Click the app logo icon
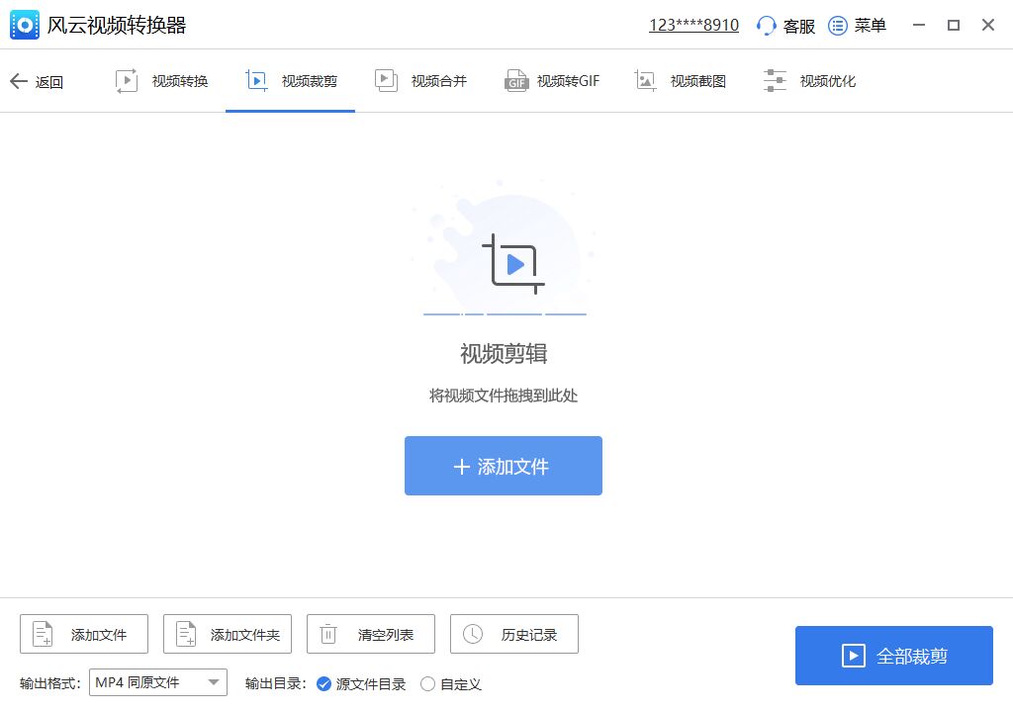The image size is (1013, 712). click(24, 24)
